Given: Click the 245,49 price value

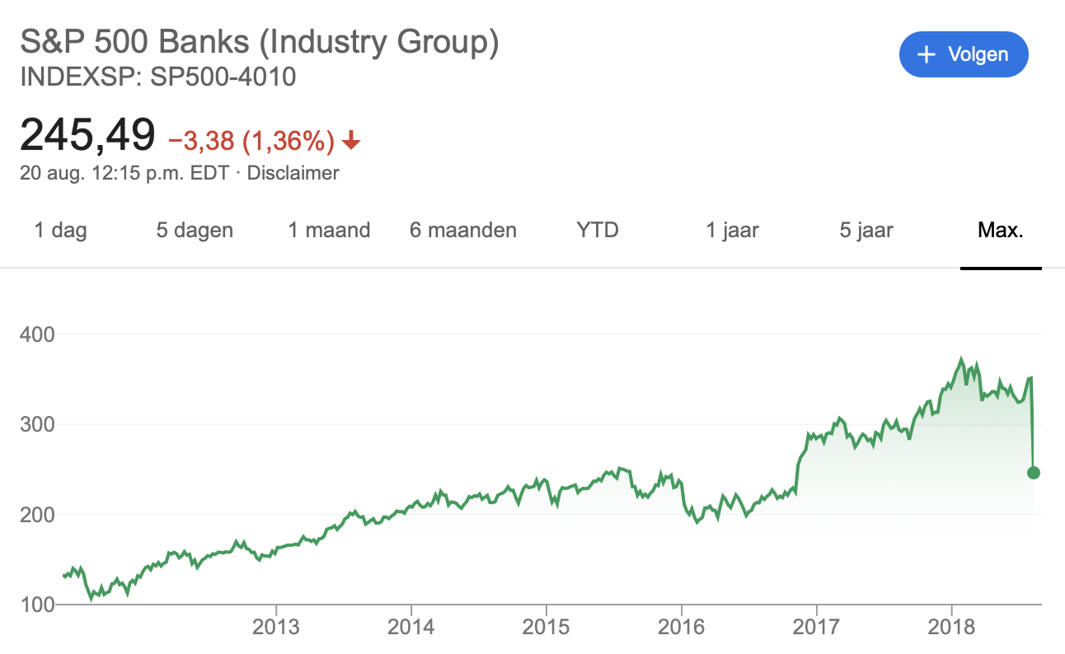Looking at the screenshot, I should [x=87, y=135].
